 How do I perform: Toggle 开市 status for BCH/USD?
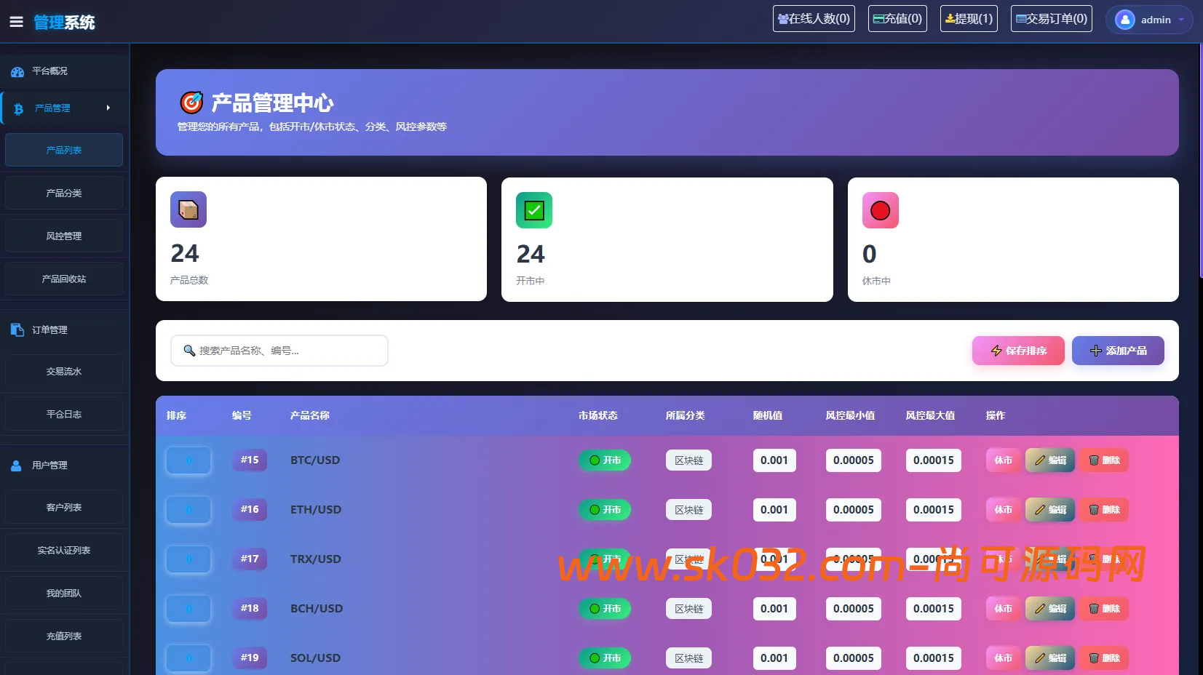pyautogui.click(x=605, y=609)
